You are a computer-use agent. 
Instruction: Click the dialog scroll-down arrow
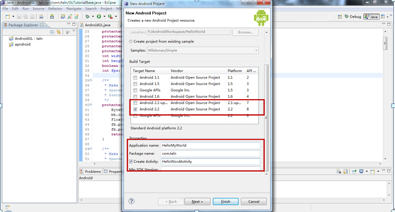click(x=266, y=174)
